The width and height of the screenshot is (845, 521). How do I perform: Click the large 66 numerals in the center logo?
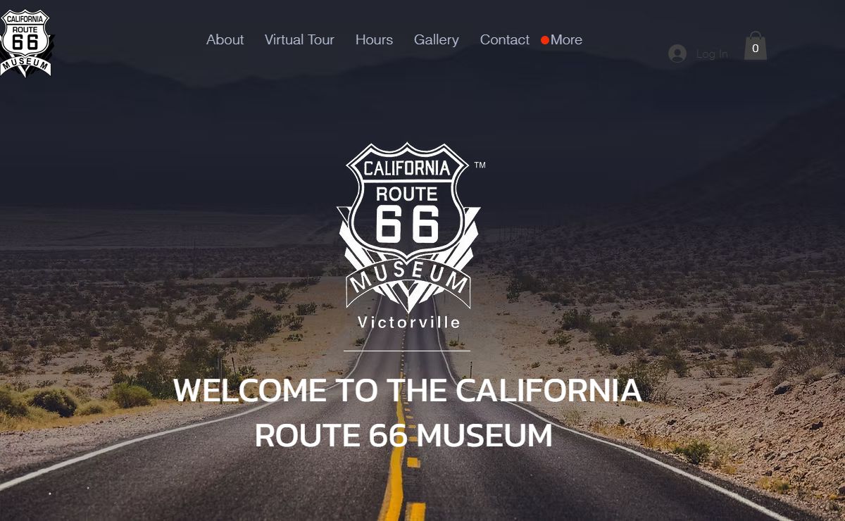pyautogui.click(x=408, y=223)
